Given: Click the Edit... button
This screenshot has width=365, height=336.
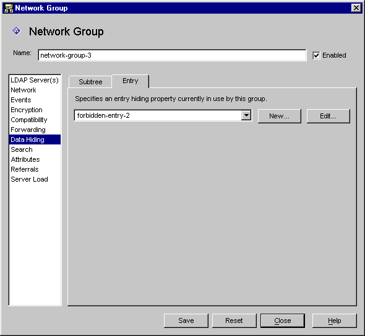Looking at the screenshot, I should pyautogui.click(x=328, y=116).
